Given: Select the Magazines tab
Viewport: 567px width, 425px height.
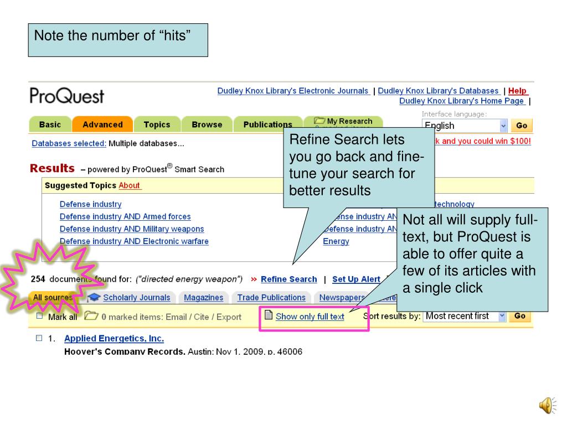Looking at the screenshot, I should pos(204,297).
